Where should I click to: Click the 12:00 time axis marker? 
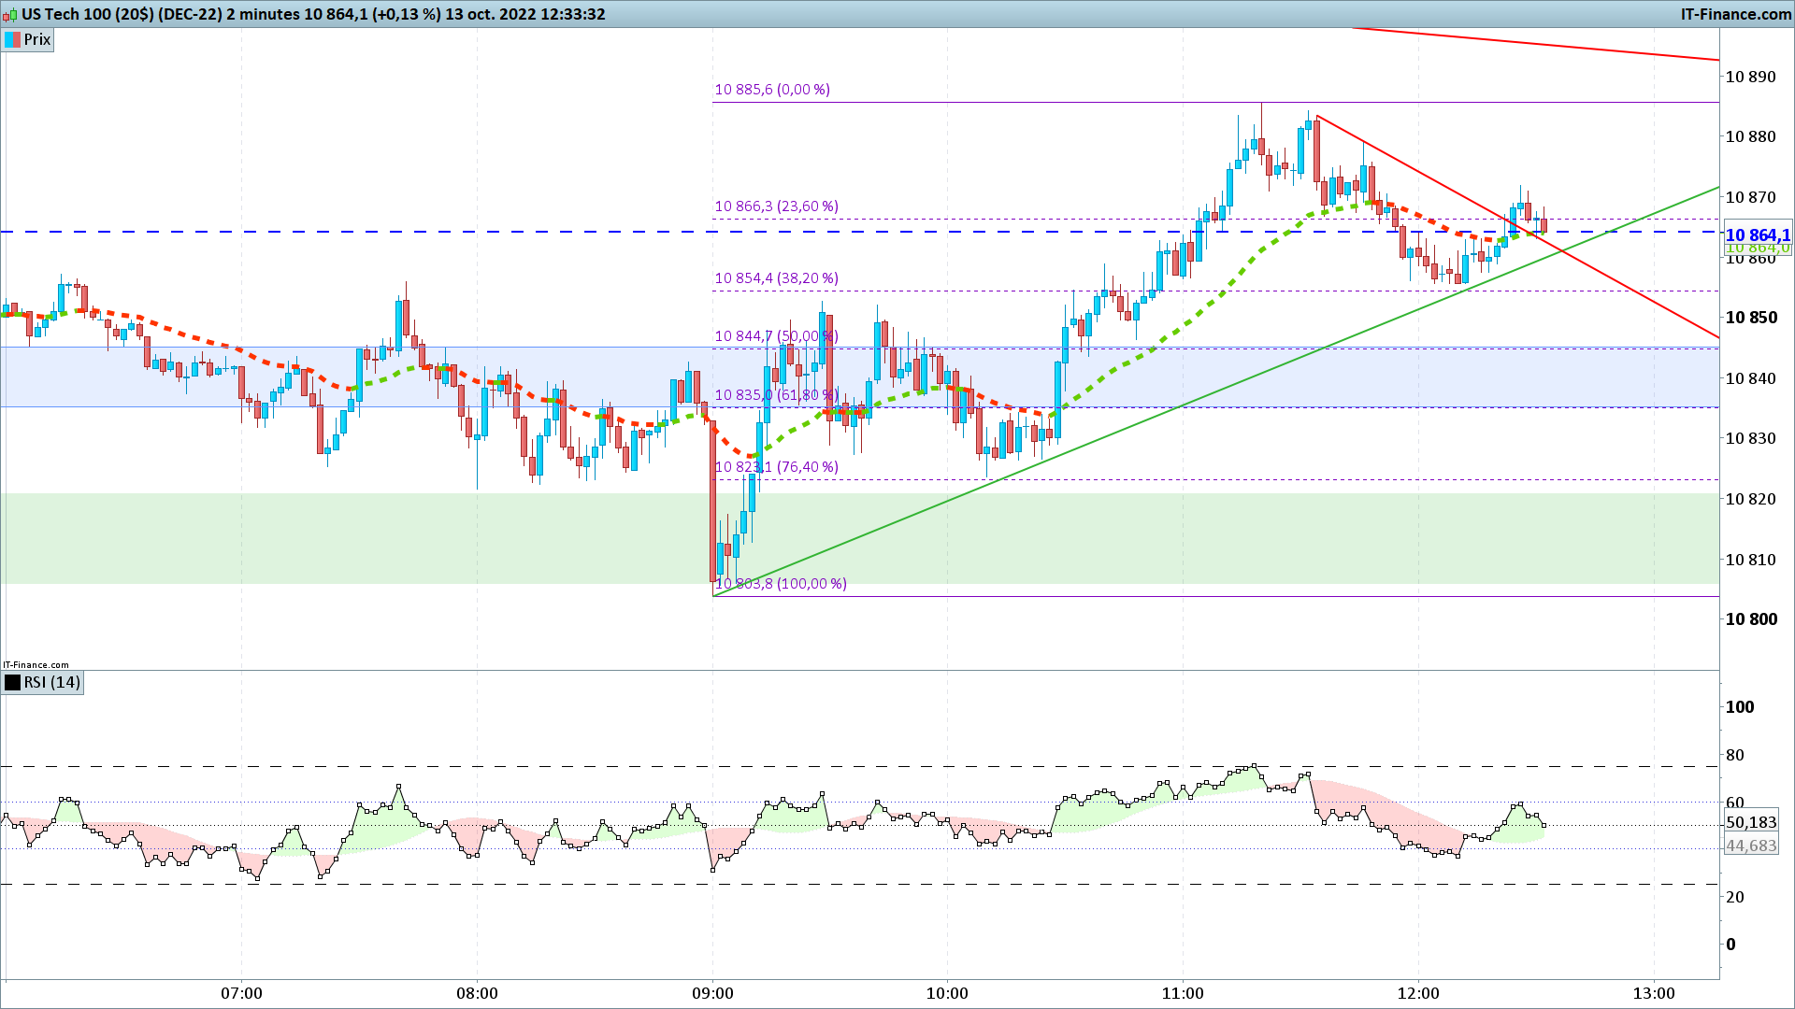(x=1418, y=993)
